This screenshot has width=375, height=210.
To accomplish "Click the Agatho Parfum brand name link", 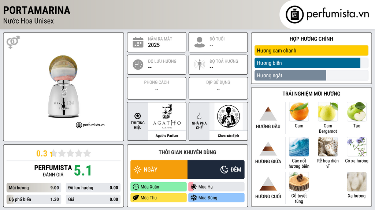I will [167, 136].
